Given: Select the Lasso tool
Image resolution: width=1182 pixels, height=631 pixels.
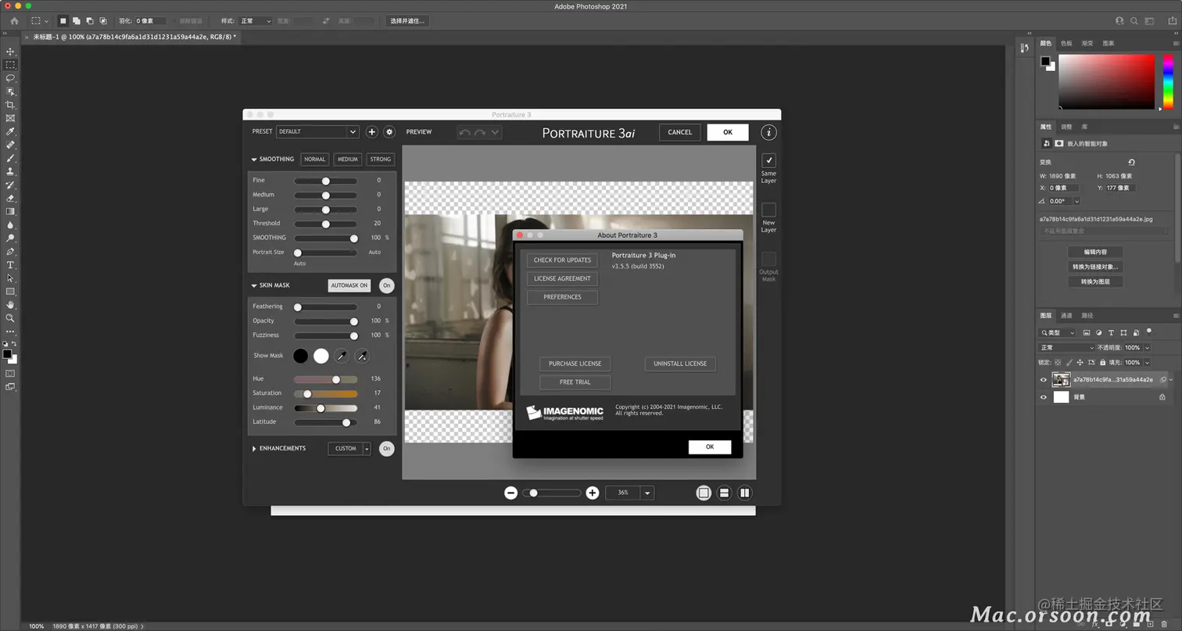Looking at the screenshot, I should tap(10, 78).
